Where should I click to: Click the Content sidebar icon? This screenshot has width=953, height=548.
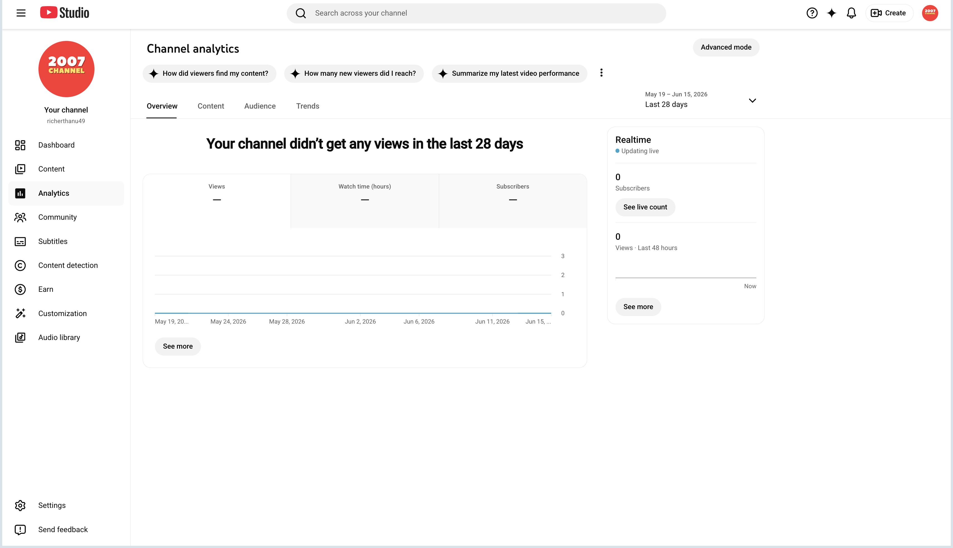[20, 169]
